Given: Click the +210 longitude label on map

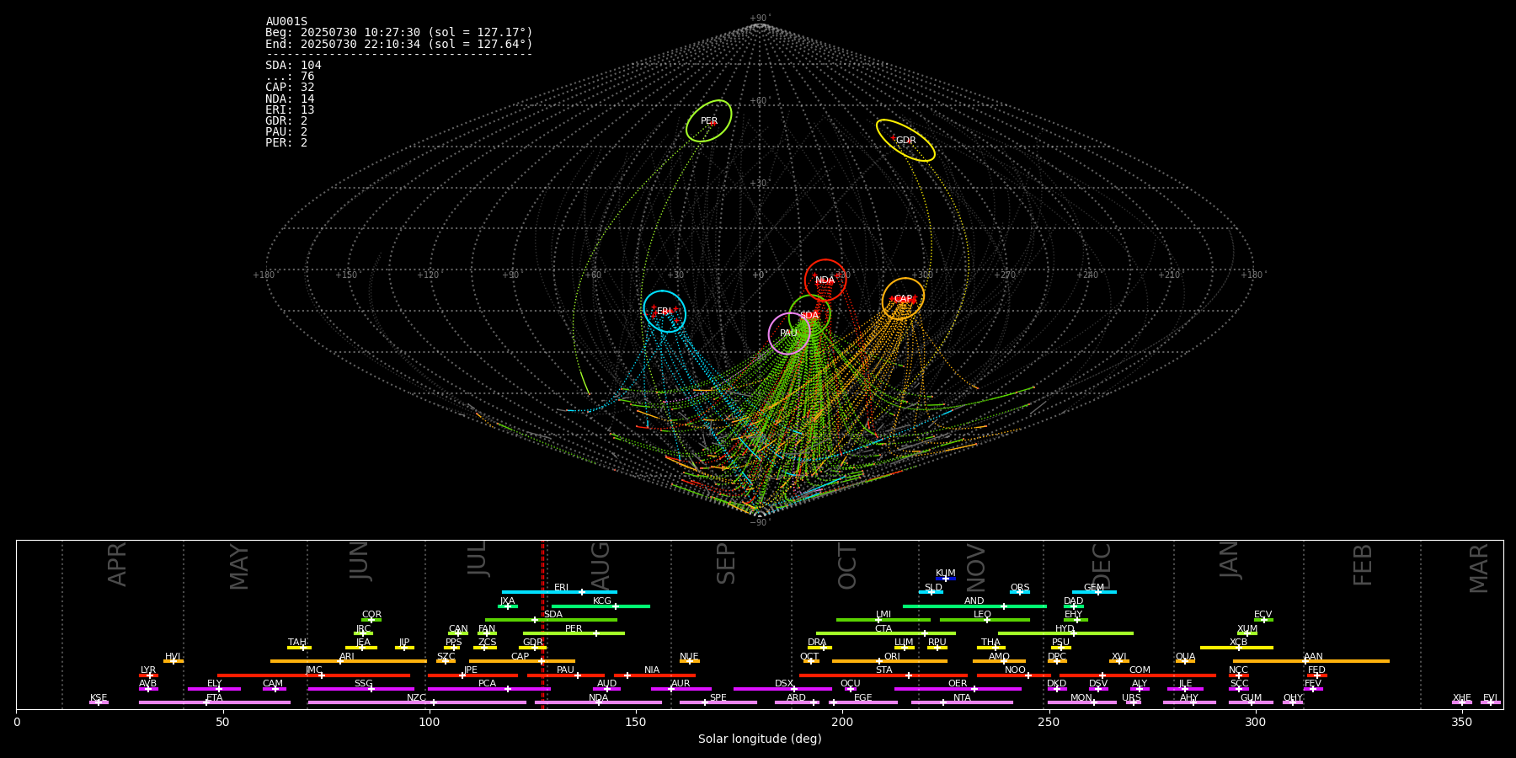Looking at the screenshot, I should (1169, 275).
